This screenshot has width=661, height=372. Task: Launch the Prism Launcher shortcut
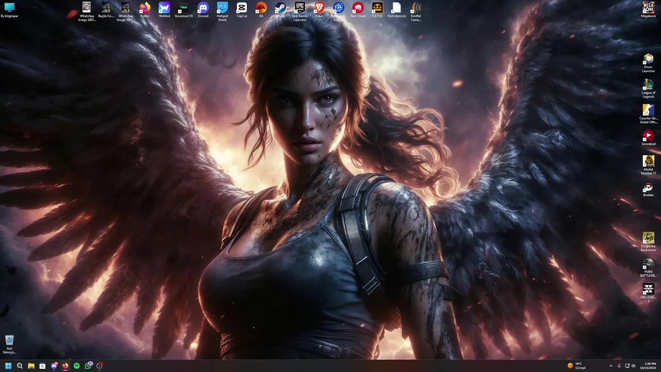pyautogui.click(x=648, y=63)
